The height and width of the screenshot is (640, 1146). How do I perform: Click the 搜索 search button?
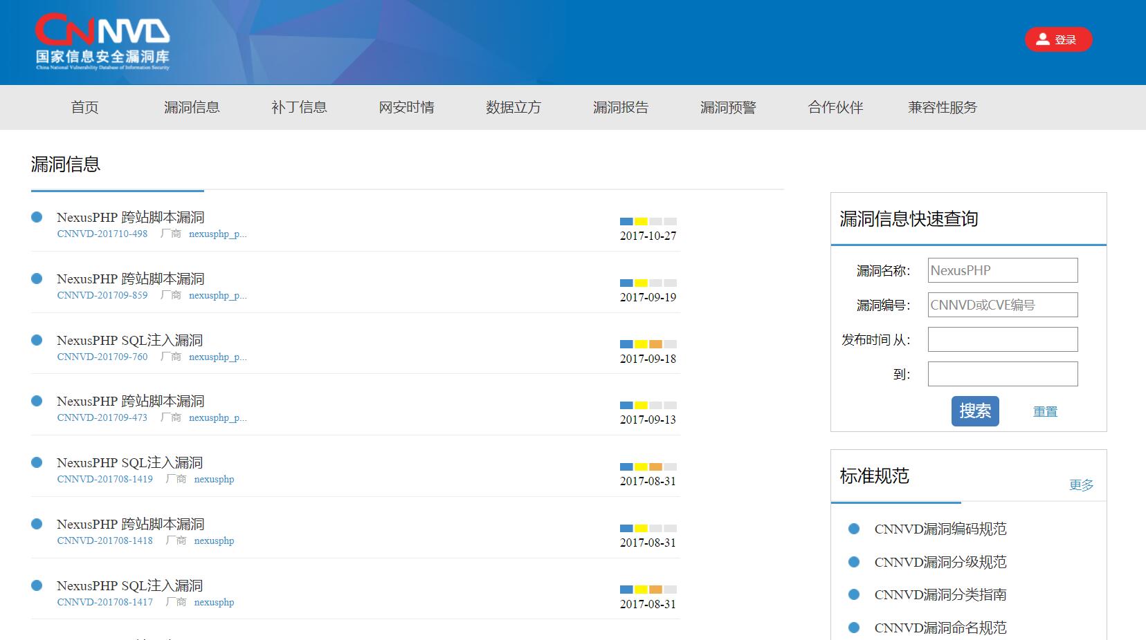click(x=975, y=411)
